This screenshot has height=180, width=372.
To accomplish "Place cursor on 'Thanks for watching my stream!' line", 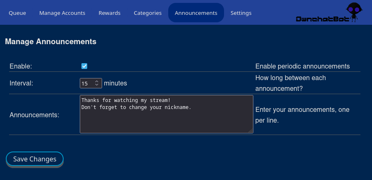I will (126, 100).
